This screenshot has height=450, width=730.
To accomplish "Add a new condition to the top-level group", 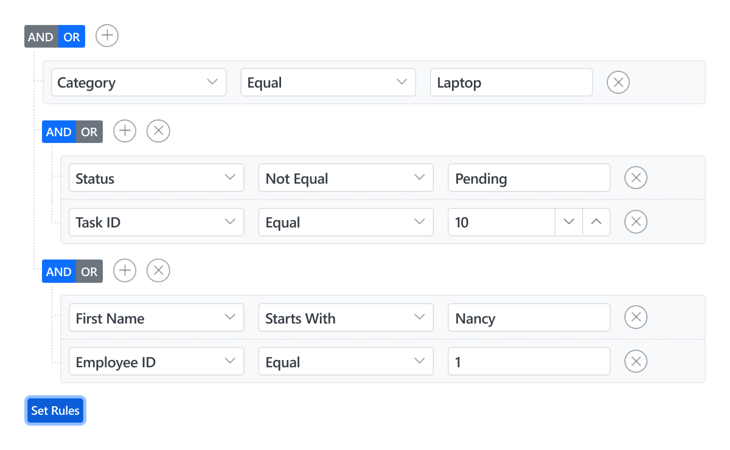I will pyautogui.click(x=106, y=36).
